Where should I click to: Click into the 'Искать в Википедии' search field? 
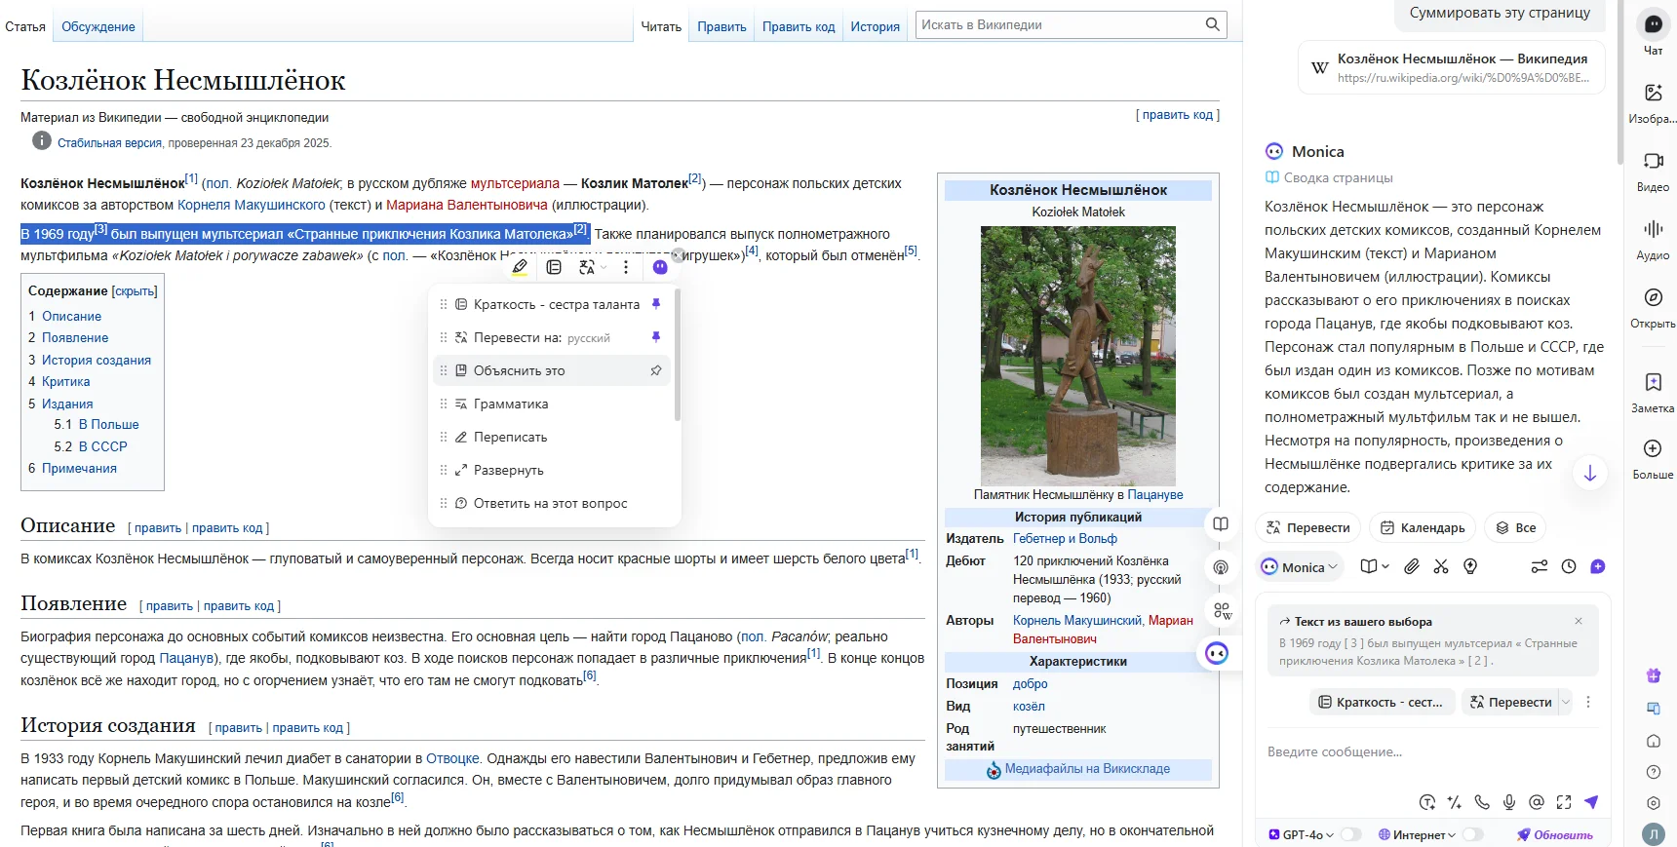[1060, 24]
